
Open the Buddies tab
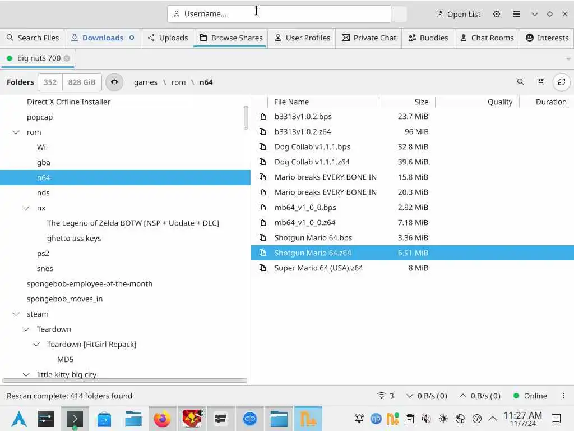[x=428, y=38]
